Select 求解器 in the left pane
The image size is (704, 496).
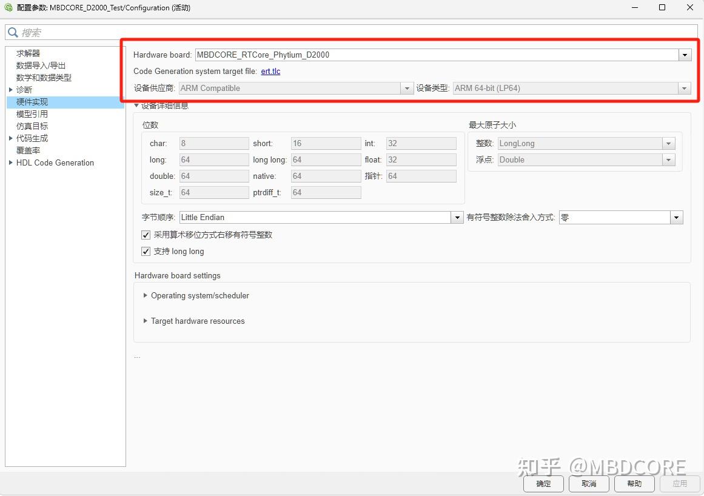pos(29,53)
